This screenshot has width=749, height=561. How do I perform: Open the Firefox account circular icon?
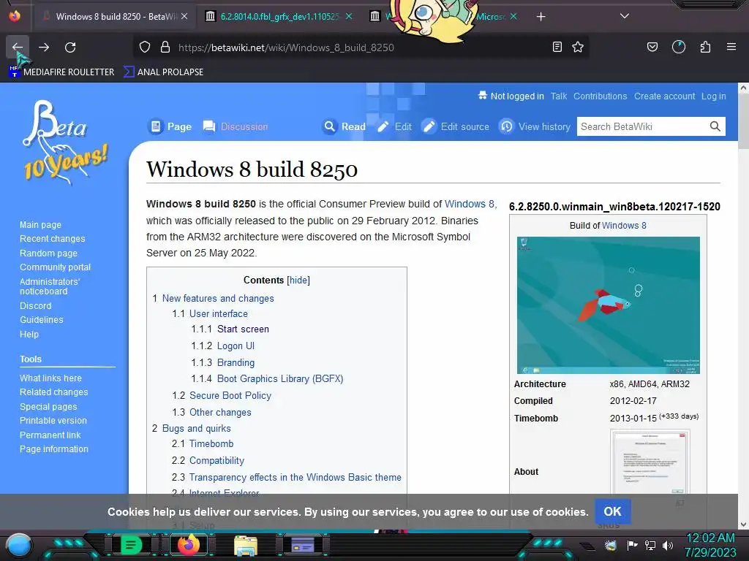(x=679, y=47)
